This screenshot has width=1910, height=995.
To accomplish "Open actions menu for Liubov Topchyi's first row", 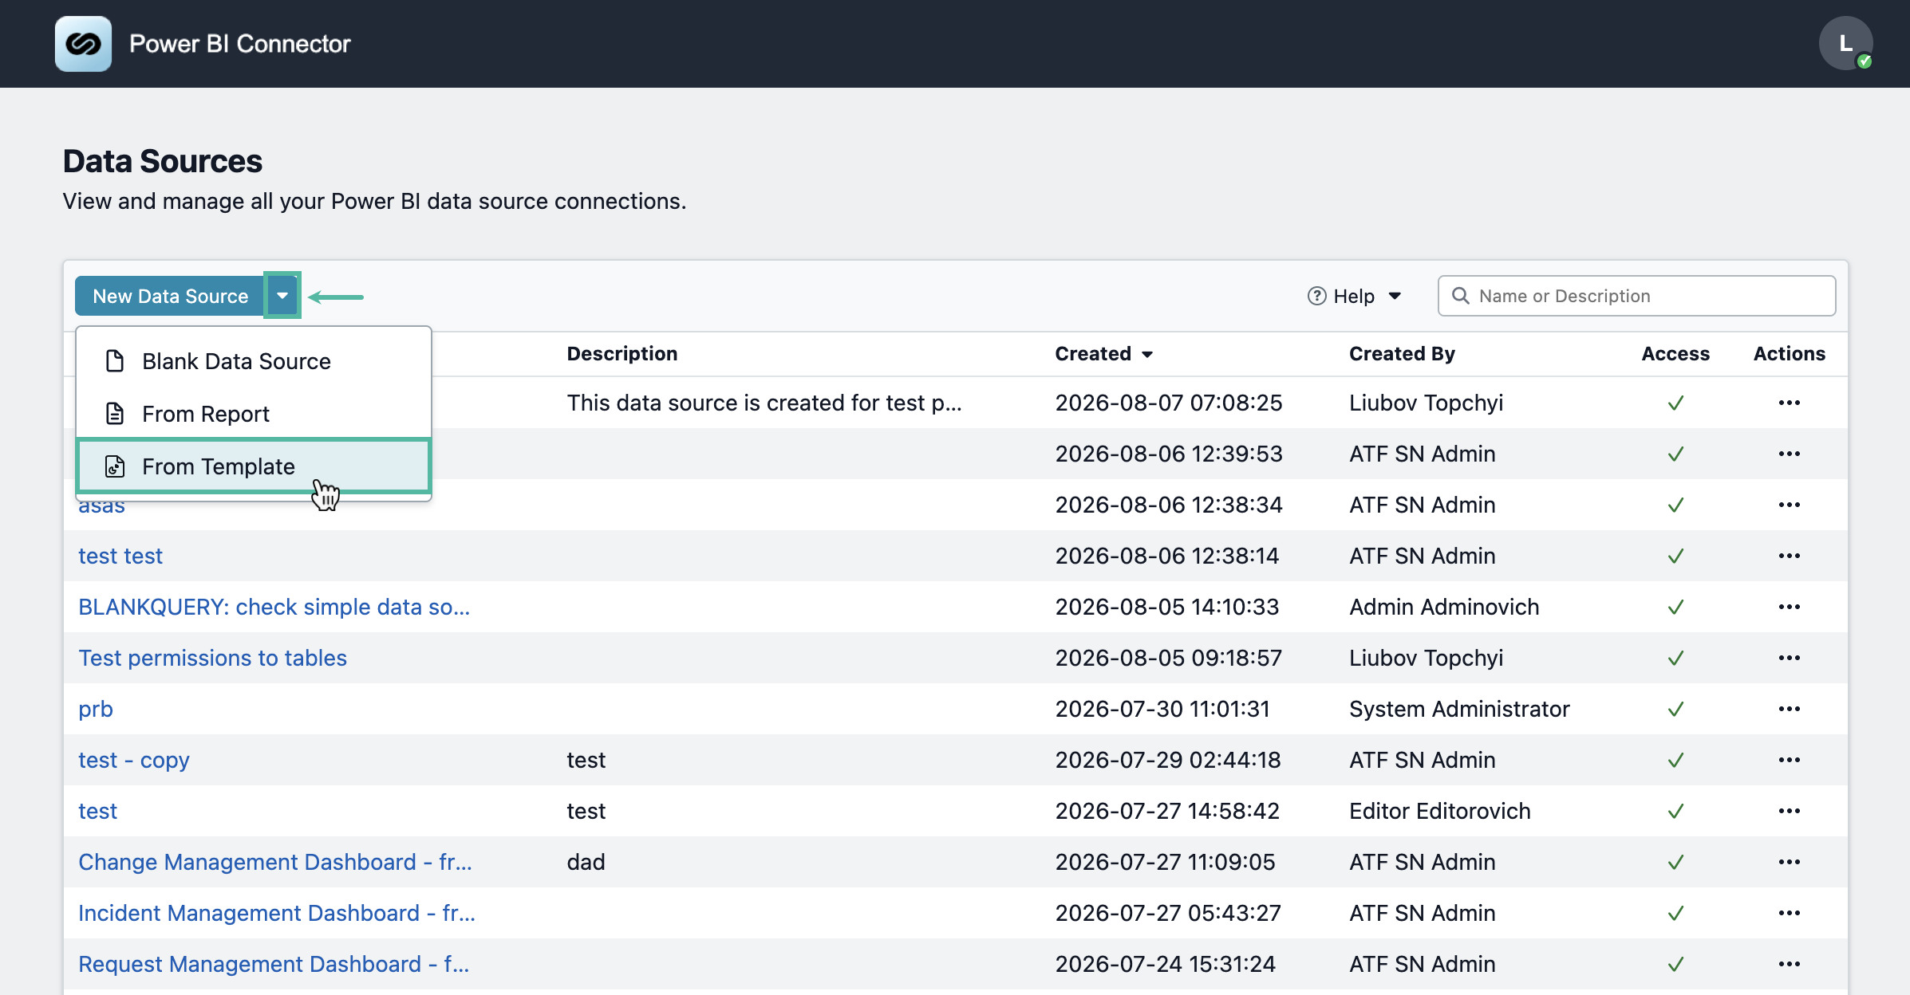I will click(1789, 403).
